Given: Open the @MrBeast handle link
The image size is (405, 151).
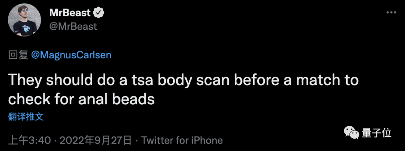Looking at the screenshot, I should 73,27.
